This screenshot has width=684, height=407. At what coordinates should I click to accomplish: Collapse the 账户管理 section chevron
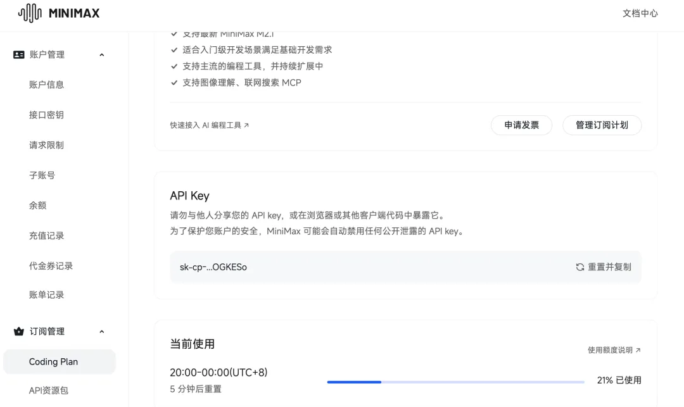coord(101,55)
